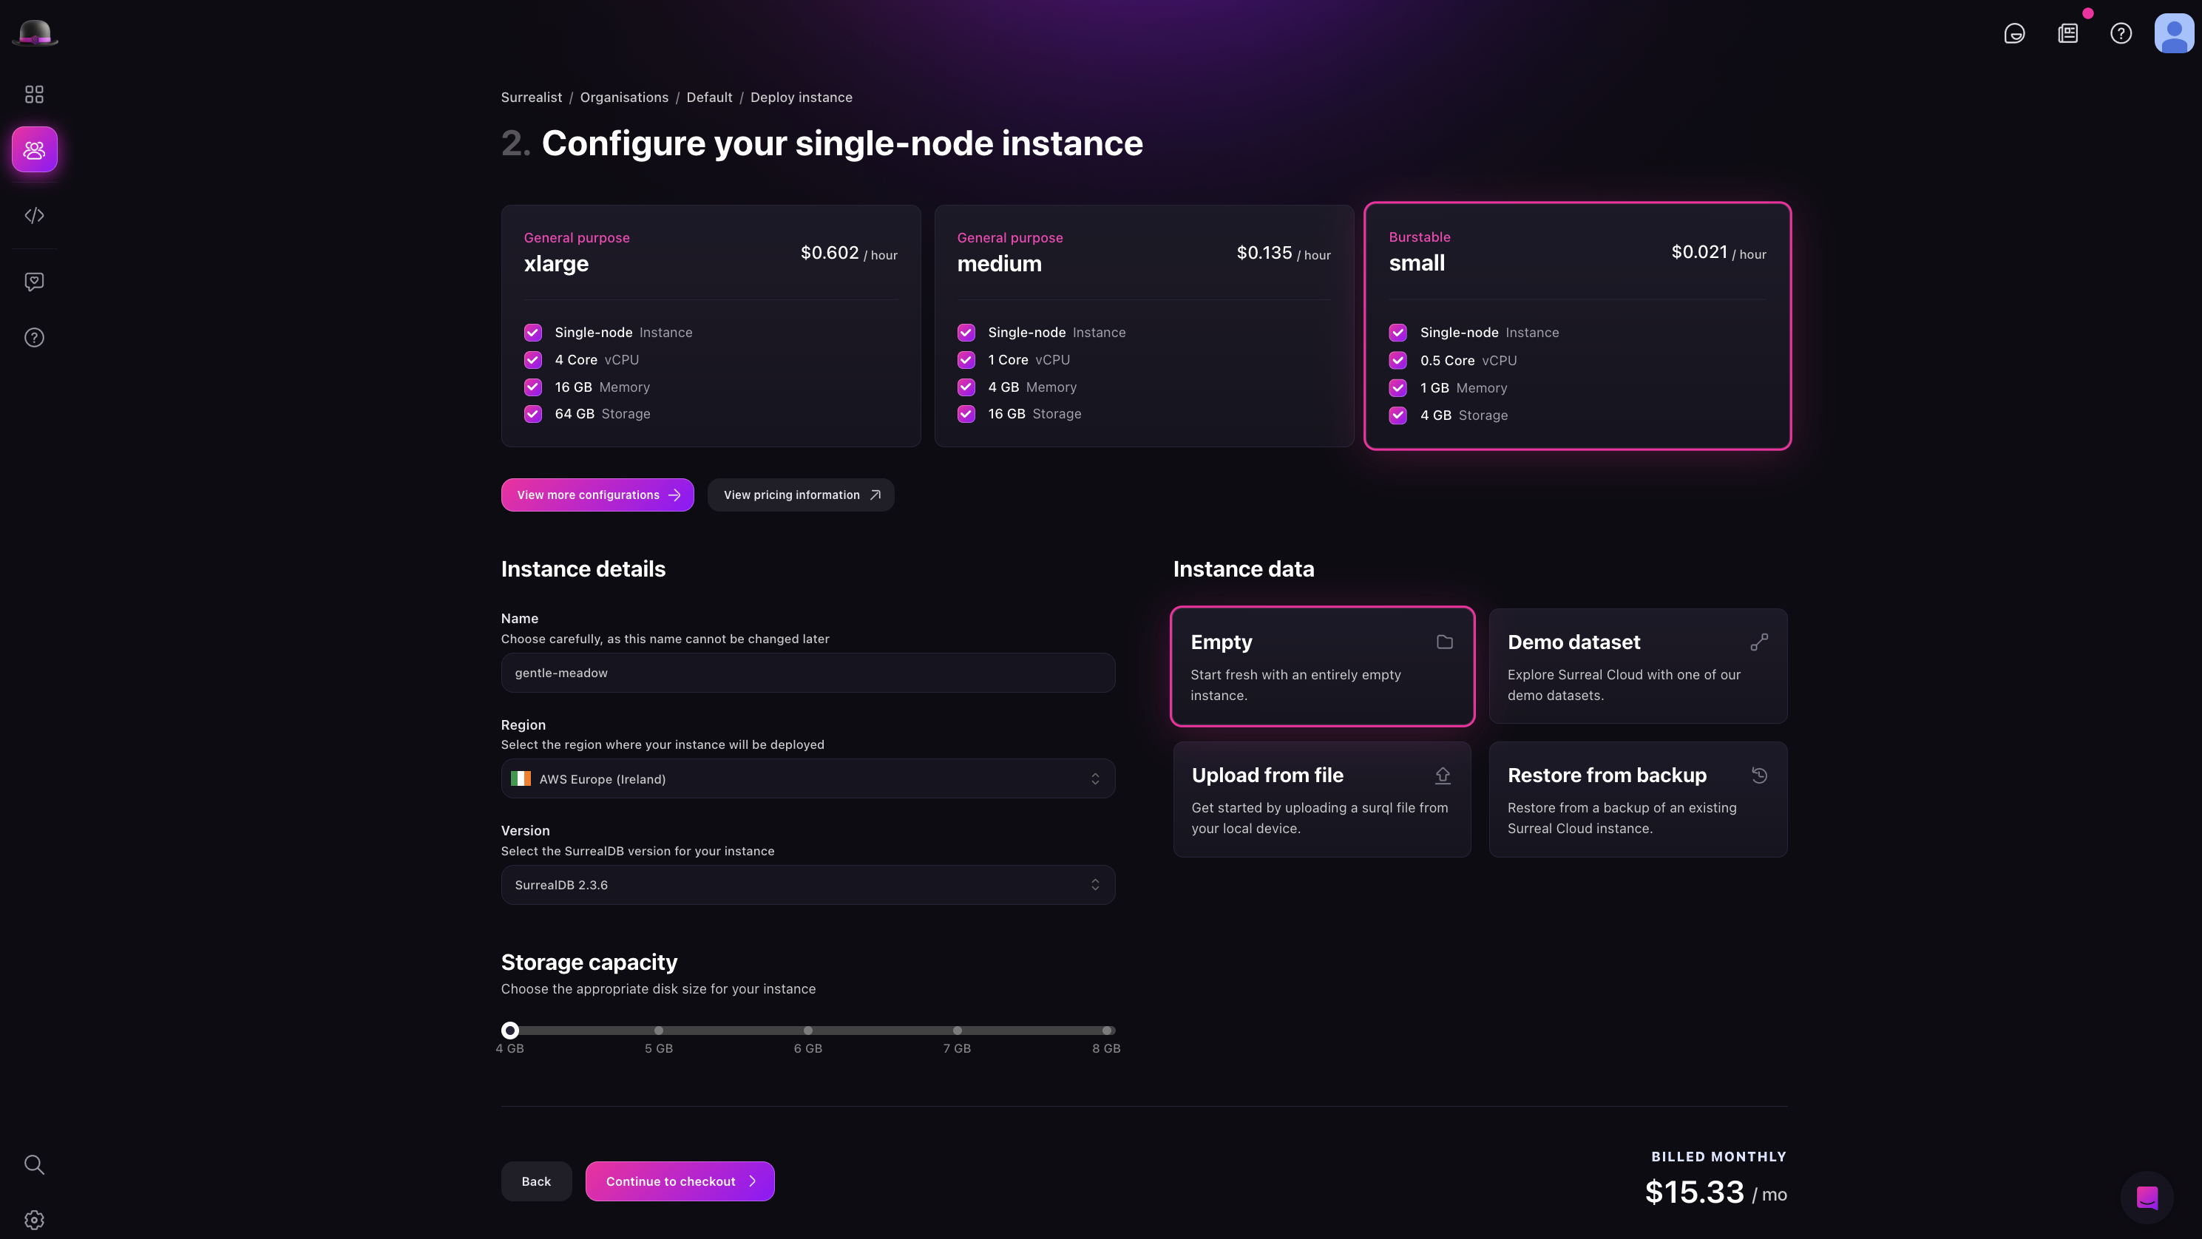The image size is (2202, 1239).
Task: Select the General purpose medium plan
Action: [1144, 325]
